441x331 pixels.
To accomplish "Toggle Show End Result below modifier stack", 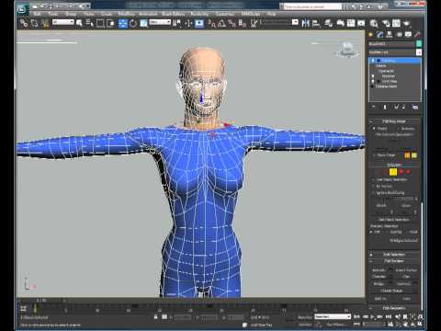I will point(385,107).
